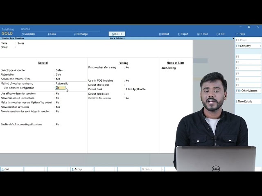Open the Z: Exchange menu

tap(81, 34)
